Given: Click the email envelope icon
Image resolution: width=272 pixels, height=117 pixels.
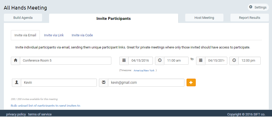Looking at the screenshot, I should [x=104, y=82].
